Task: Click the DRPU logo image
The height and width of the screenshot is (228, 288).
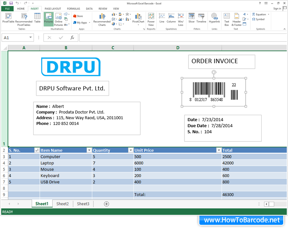Action: pyautogui.click(x=71, y=67)
